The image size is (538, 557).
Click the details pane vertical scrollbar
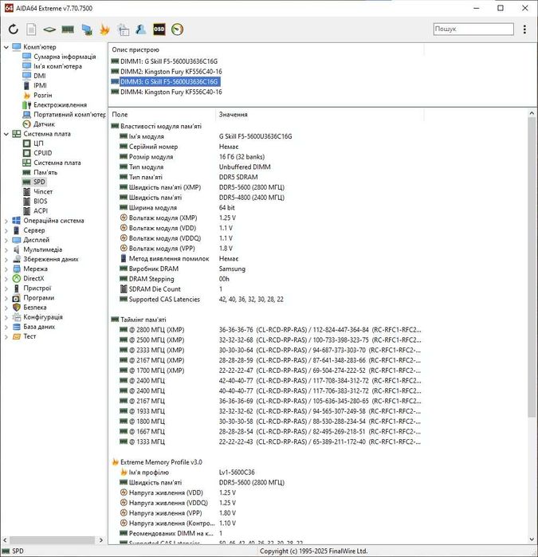[x=532, y=267]
